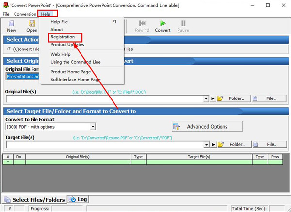
Task: Click the Advanced Options button
Action: 207,127
